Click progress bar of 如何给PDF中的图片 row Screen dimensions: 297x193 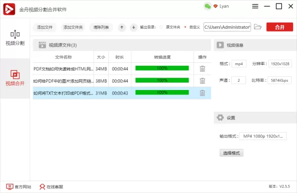[x=162, y=80]
